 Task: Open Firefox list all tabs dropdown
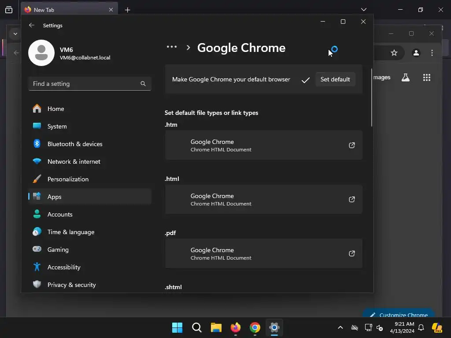(x=363, y=10)
